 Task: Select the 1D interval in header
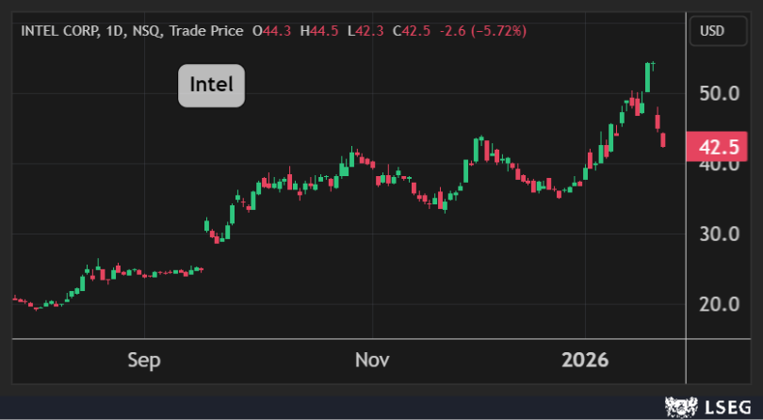[115, 31]
